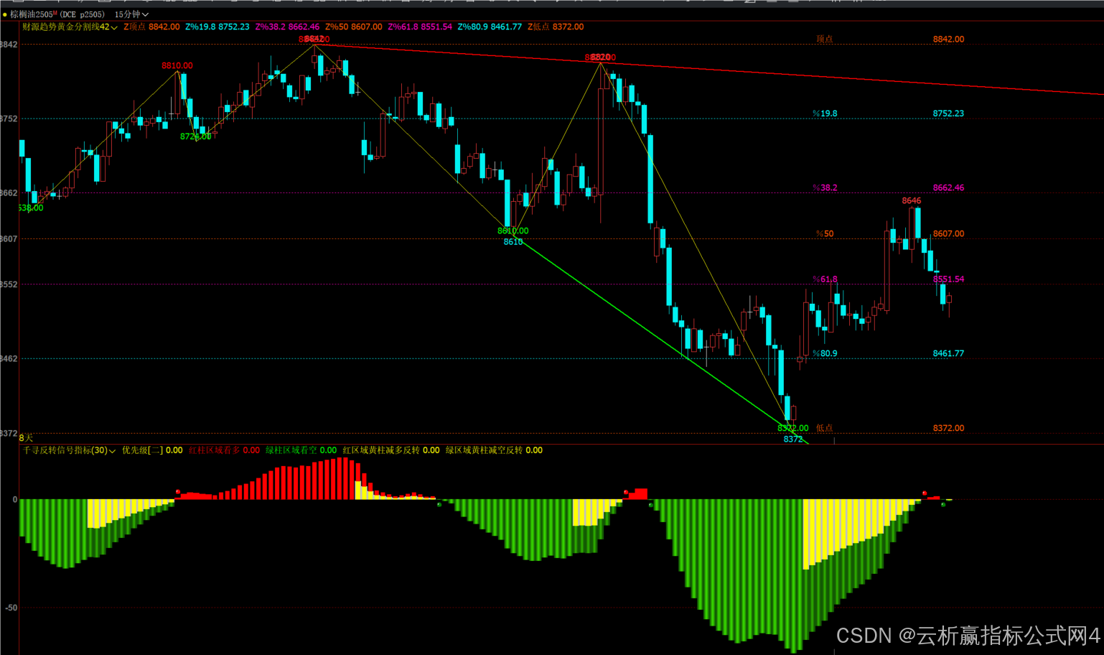Viewport: 1104px width, 655px height.
Task: Select the Z%80.9 8461.77 header value
Action: pos(490,27)
